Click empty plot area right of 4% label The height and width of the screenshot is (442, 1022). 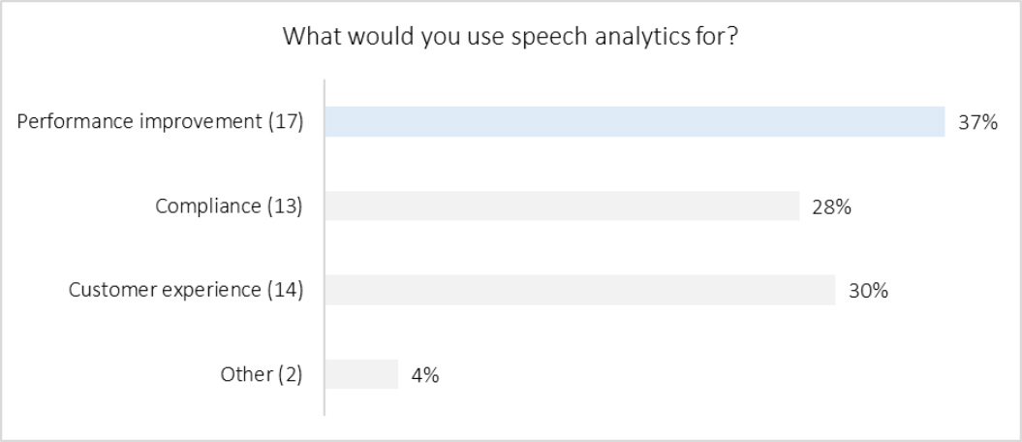678,374
